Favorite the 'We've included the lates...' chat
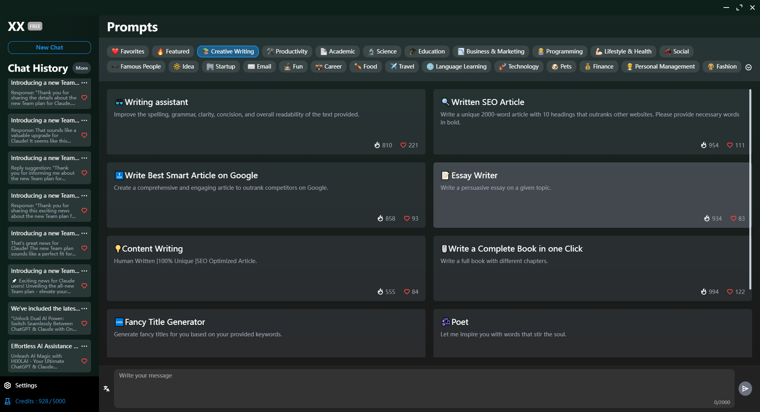This screenshot has width=760, height=412. pyautogui.click(x=84, y=323)
